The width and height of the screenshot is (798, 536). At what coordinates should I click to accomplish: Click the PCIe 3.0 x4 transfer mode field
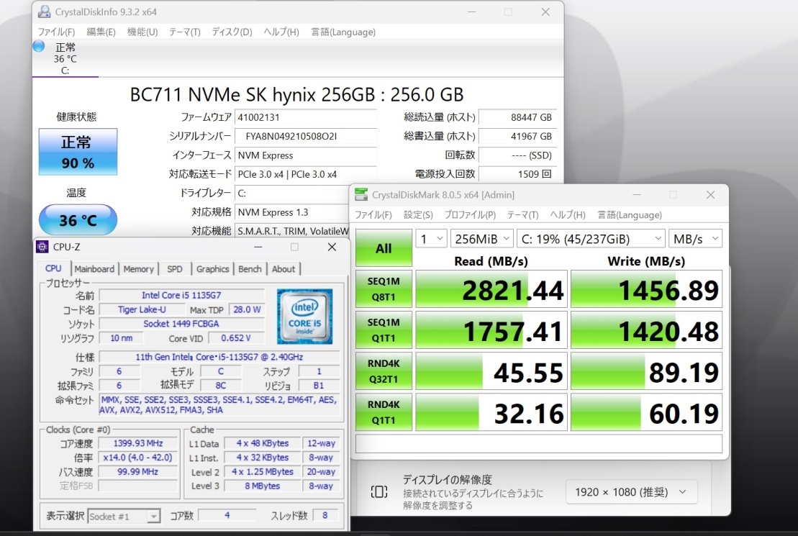click(x=305, y=174)
